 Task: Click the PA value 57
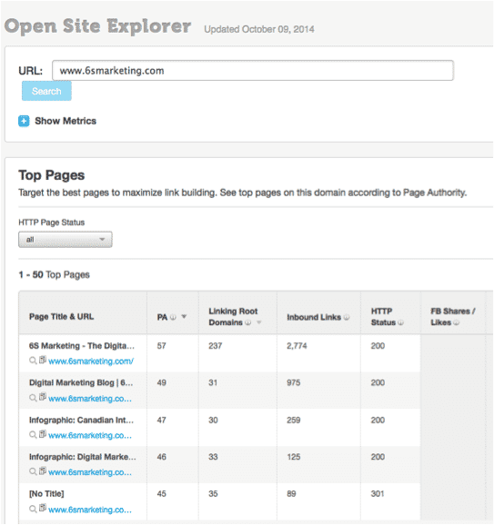pyautogui.click(x=162, y=346)
